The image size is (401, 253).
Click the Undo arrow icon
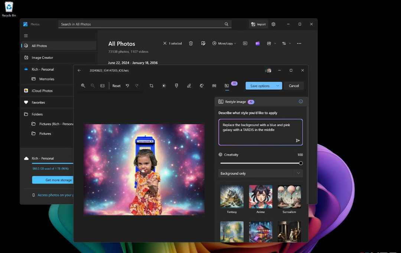[127, 86]
